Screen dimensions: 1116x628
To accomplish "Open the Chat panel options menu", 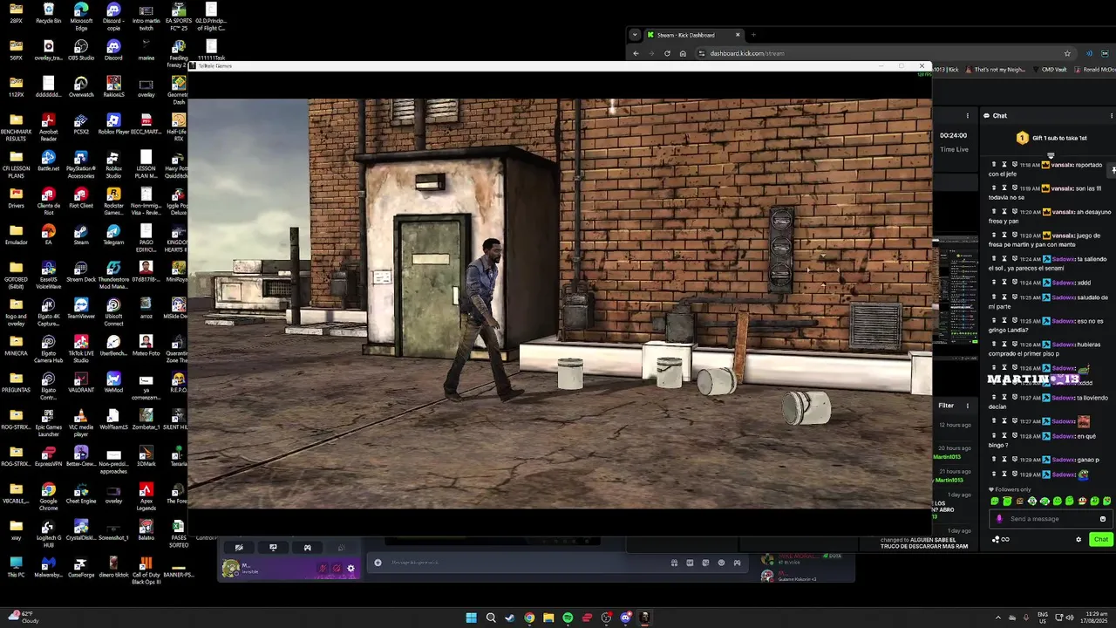I will pyautogui.click(x=1112, y=115).
